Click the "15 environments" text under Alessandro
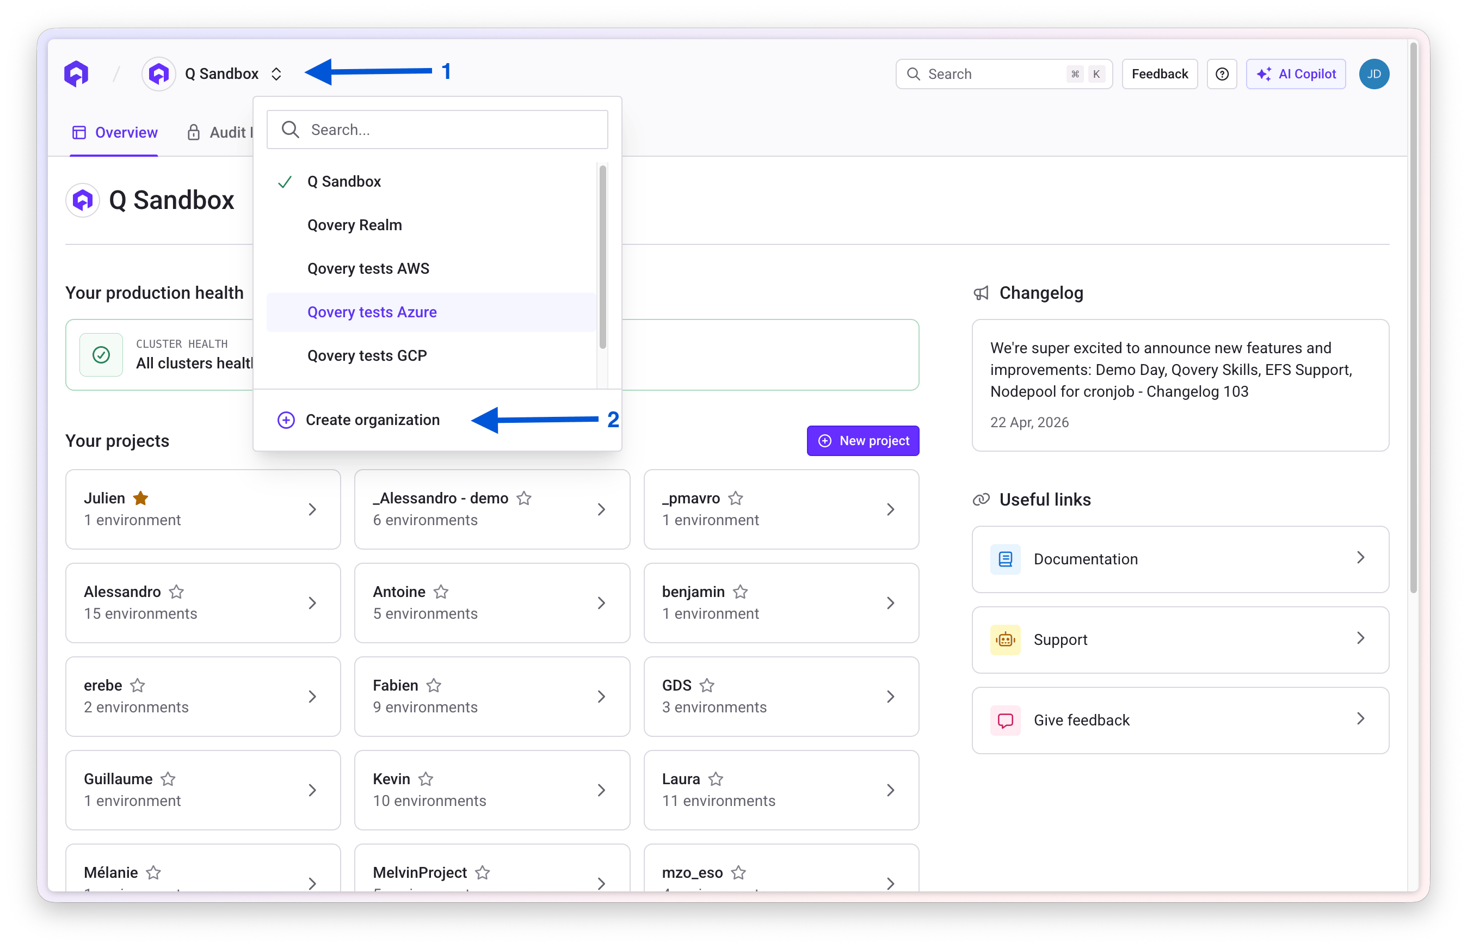 click(140, 614)
